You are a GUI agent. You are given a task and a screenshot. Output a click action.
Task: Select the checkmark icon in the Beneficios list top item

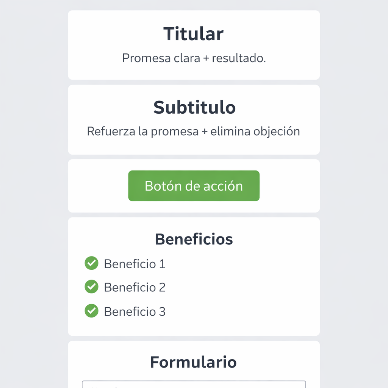pos(91,263)
